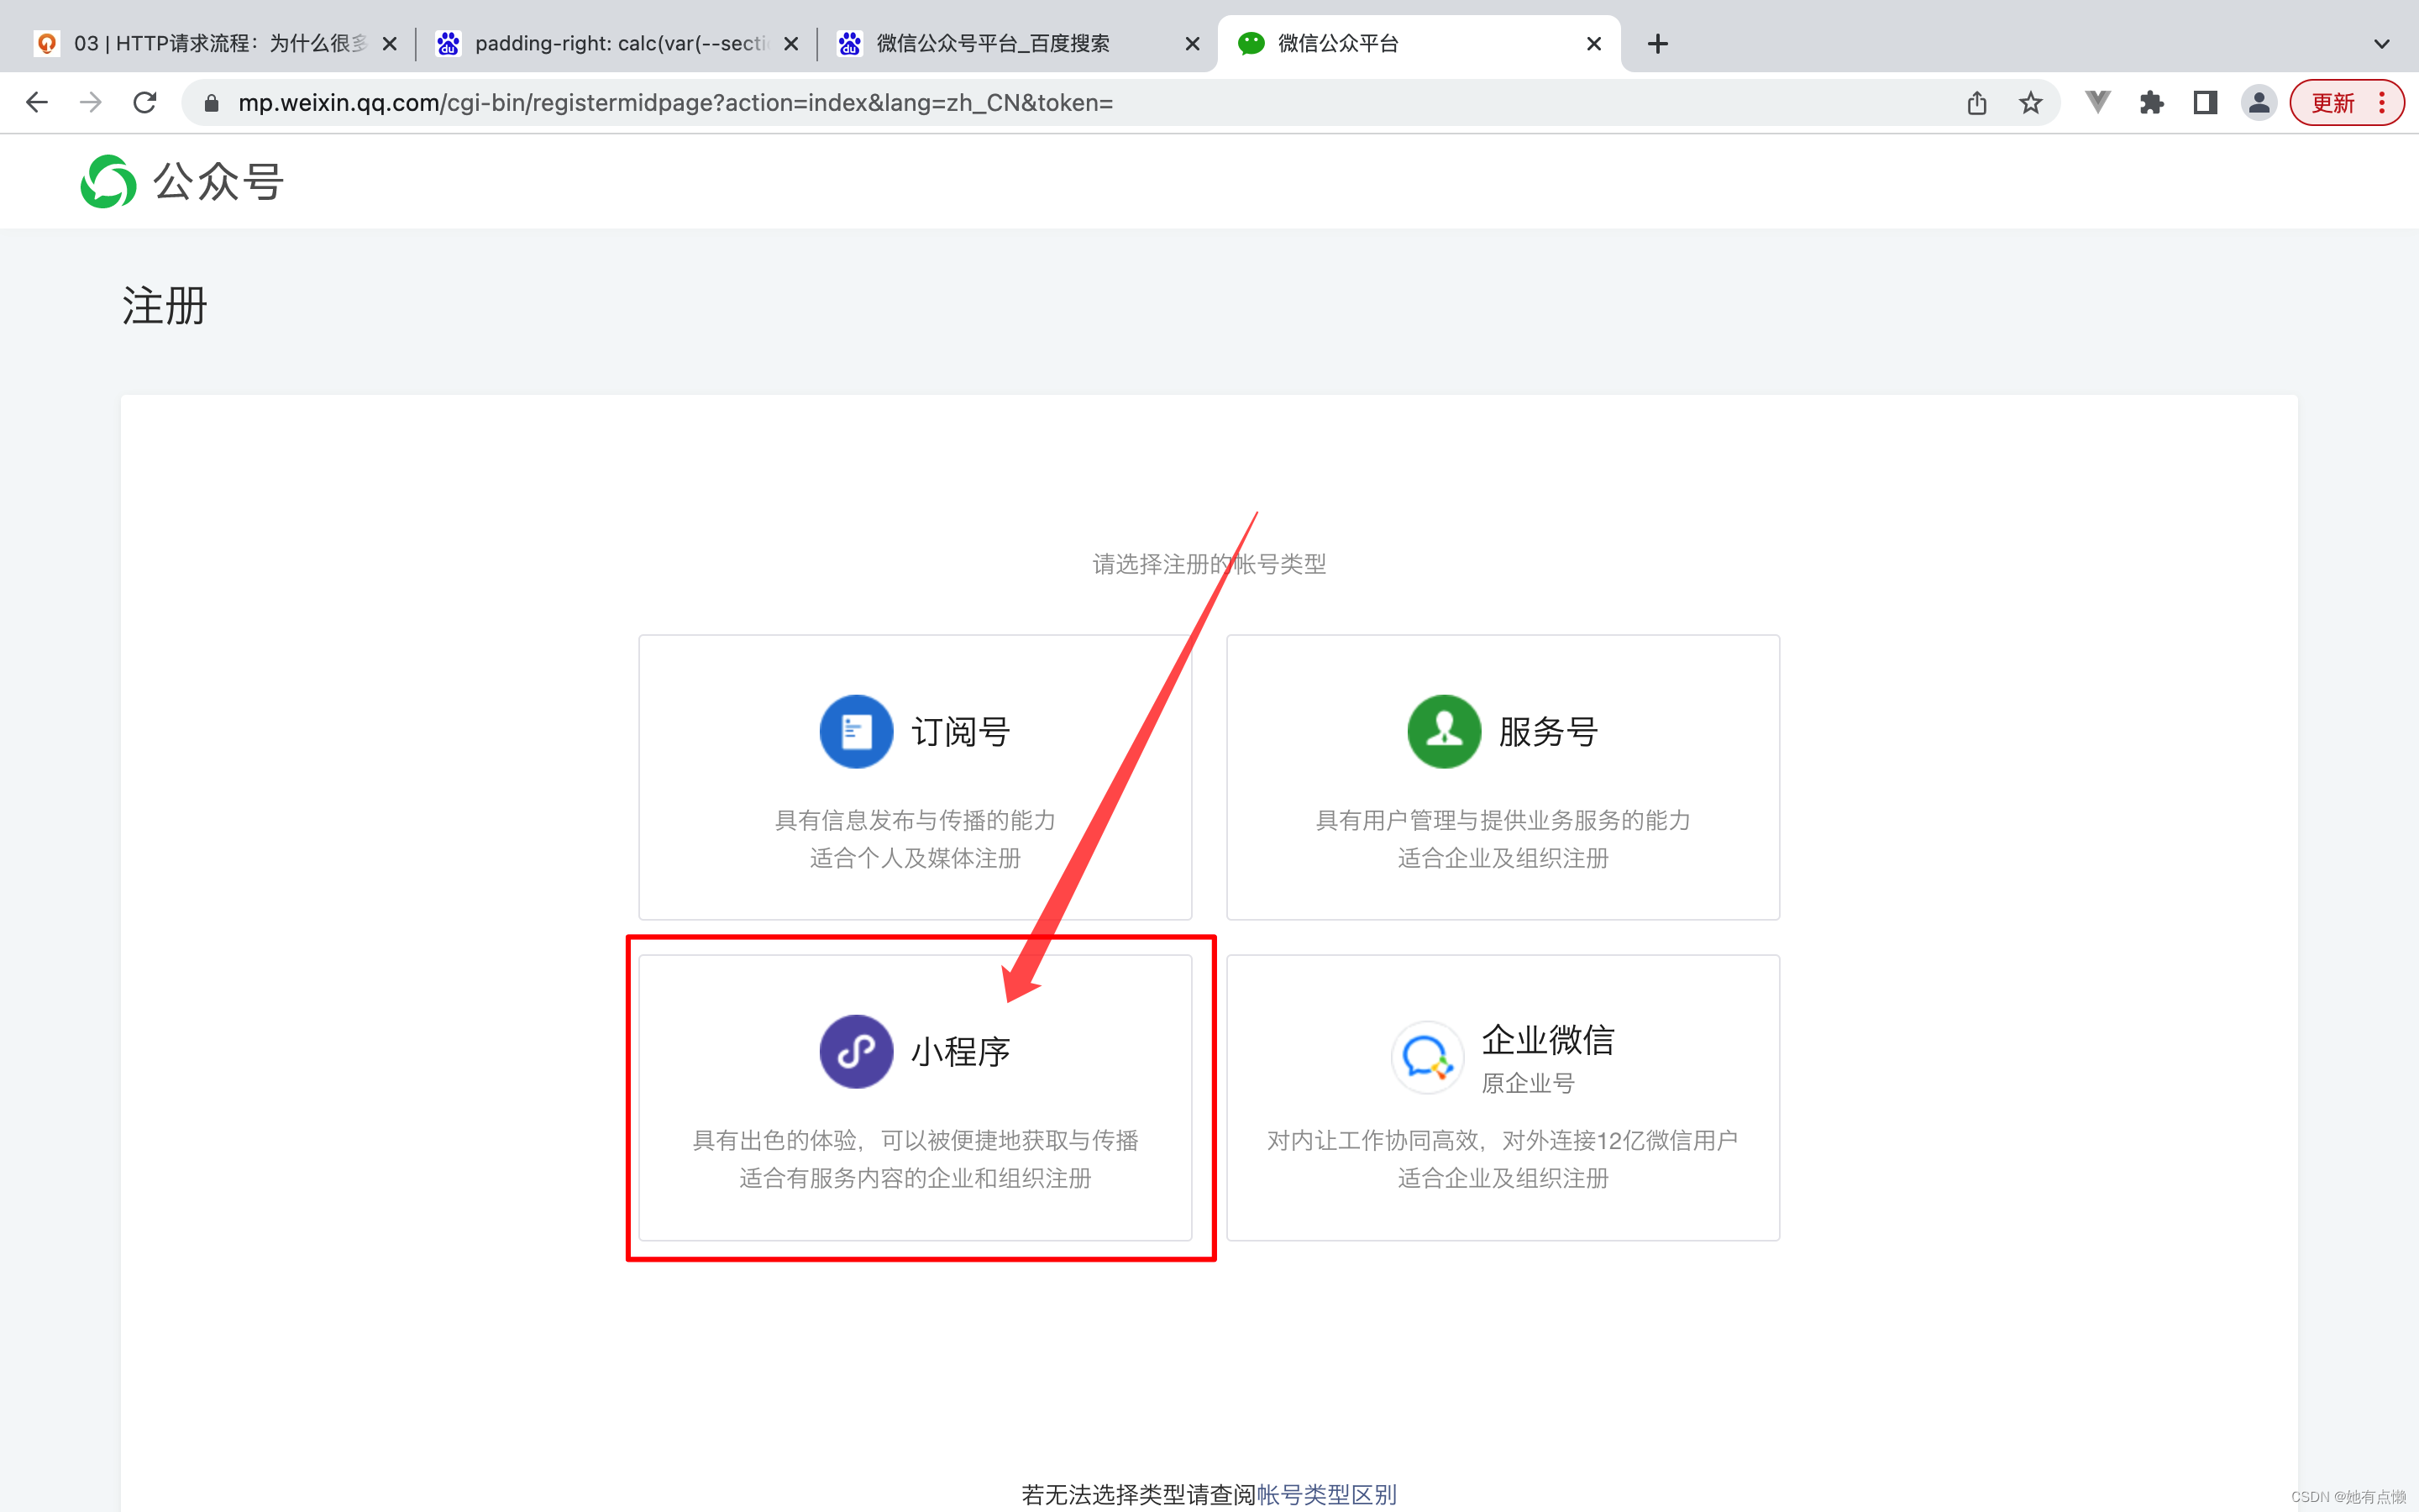The width and height of the screenshot is (2419, 1512).
Task: Click the 原企业号 subtitle
Action: (x=1529, y=1083)
